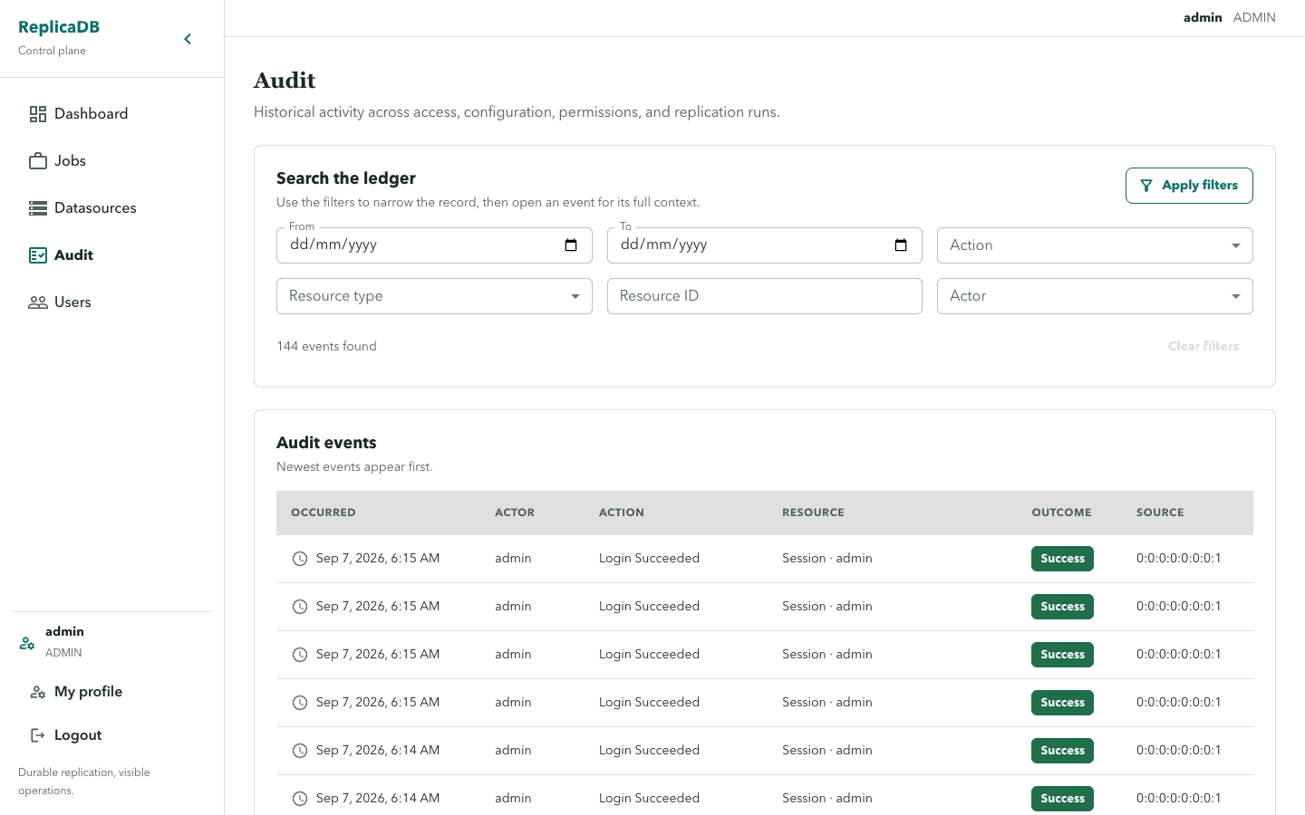Click the first 6:14 AM row timestamp

tap(378, 751)
